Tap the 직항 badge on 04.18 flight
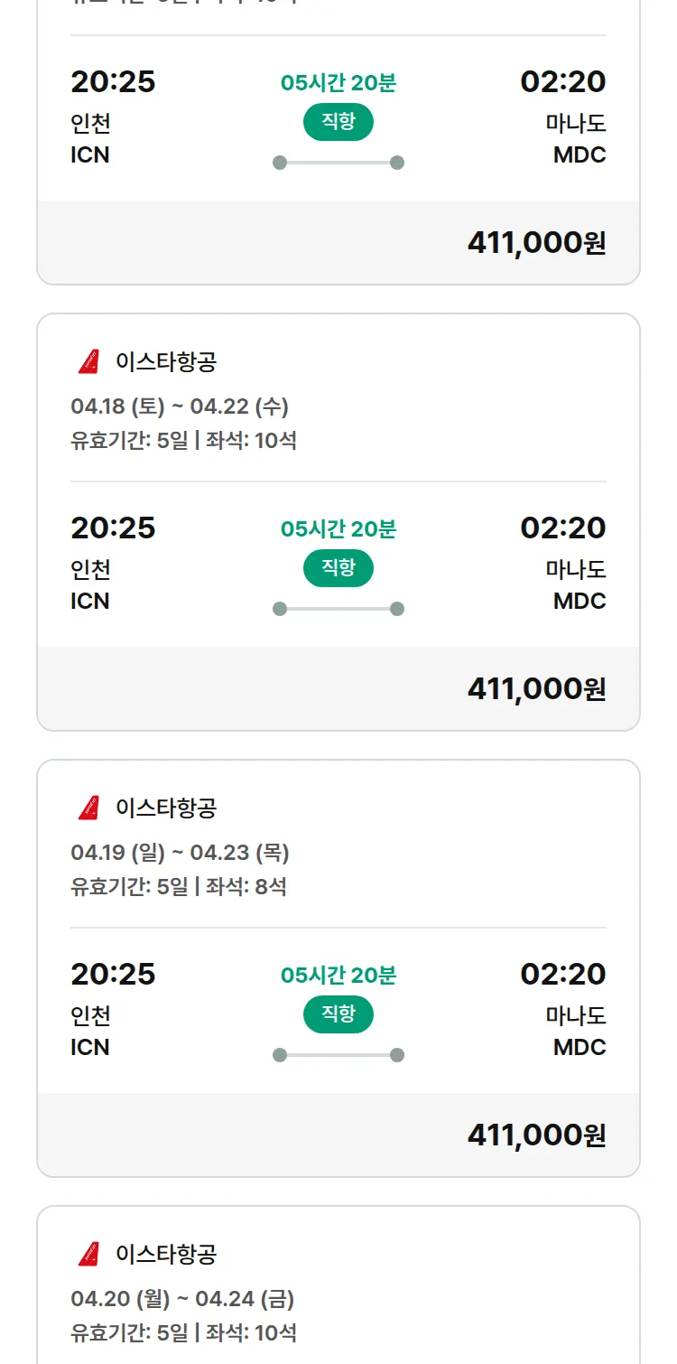This screenshot has width=677, height=1364. [x=338, y=568]
